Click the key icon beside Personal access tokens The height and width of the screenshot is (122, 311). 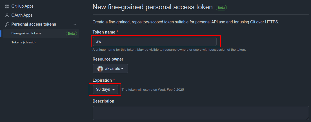7,25
